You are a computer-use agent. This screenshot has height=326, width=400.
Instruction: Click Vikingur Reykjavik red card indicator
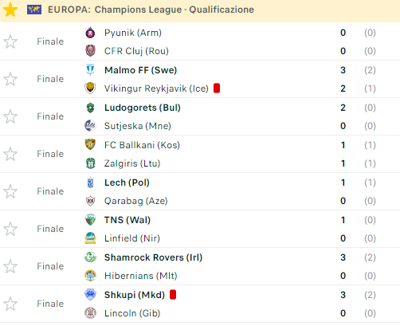tap(217, 88)
